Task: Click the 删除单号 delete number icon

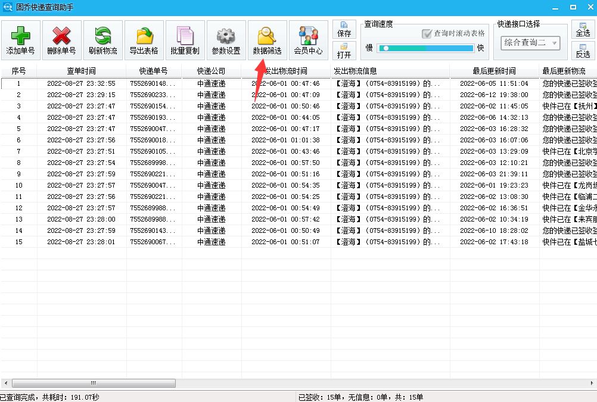Action: coord(61,39)
